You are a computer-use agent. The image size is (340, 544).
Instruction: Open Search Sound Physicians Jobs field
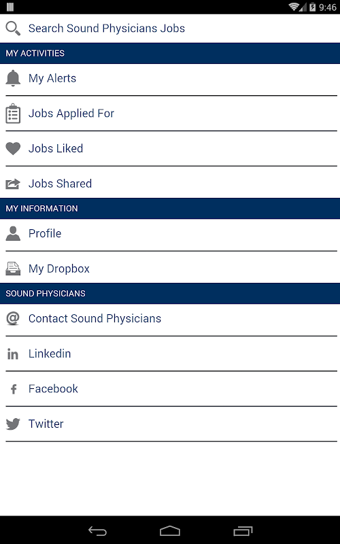point(170,29)
